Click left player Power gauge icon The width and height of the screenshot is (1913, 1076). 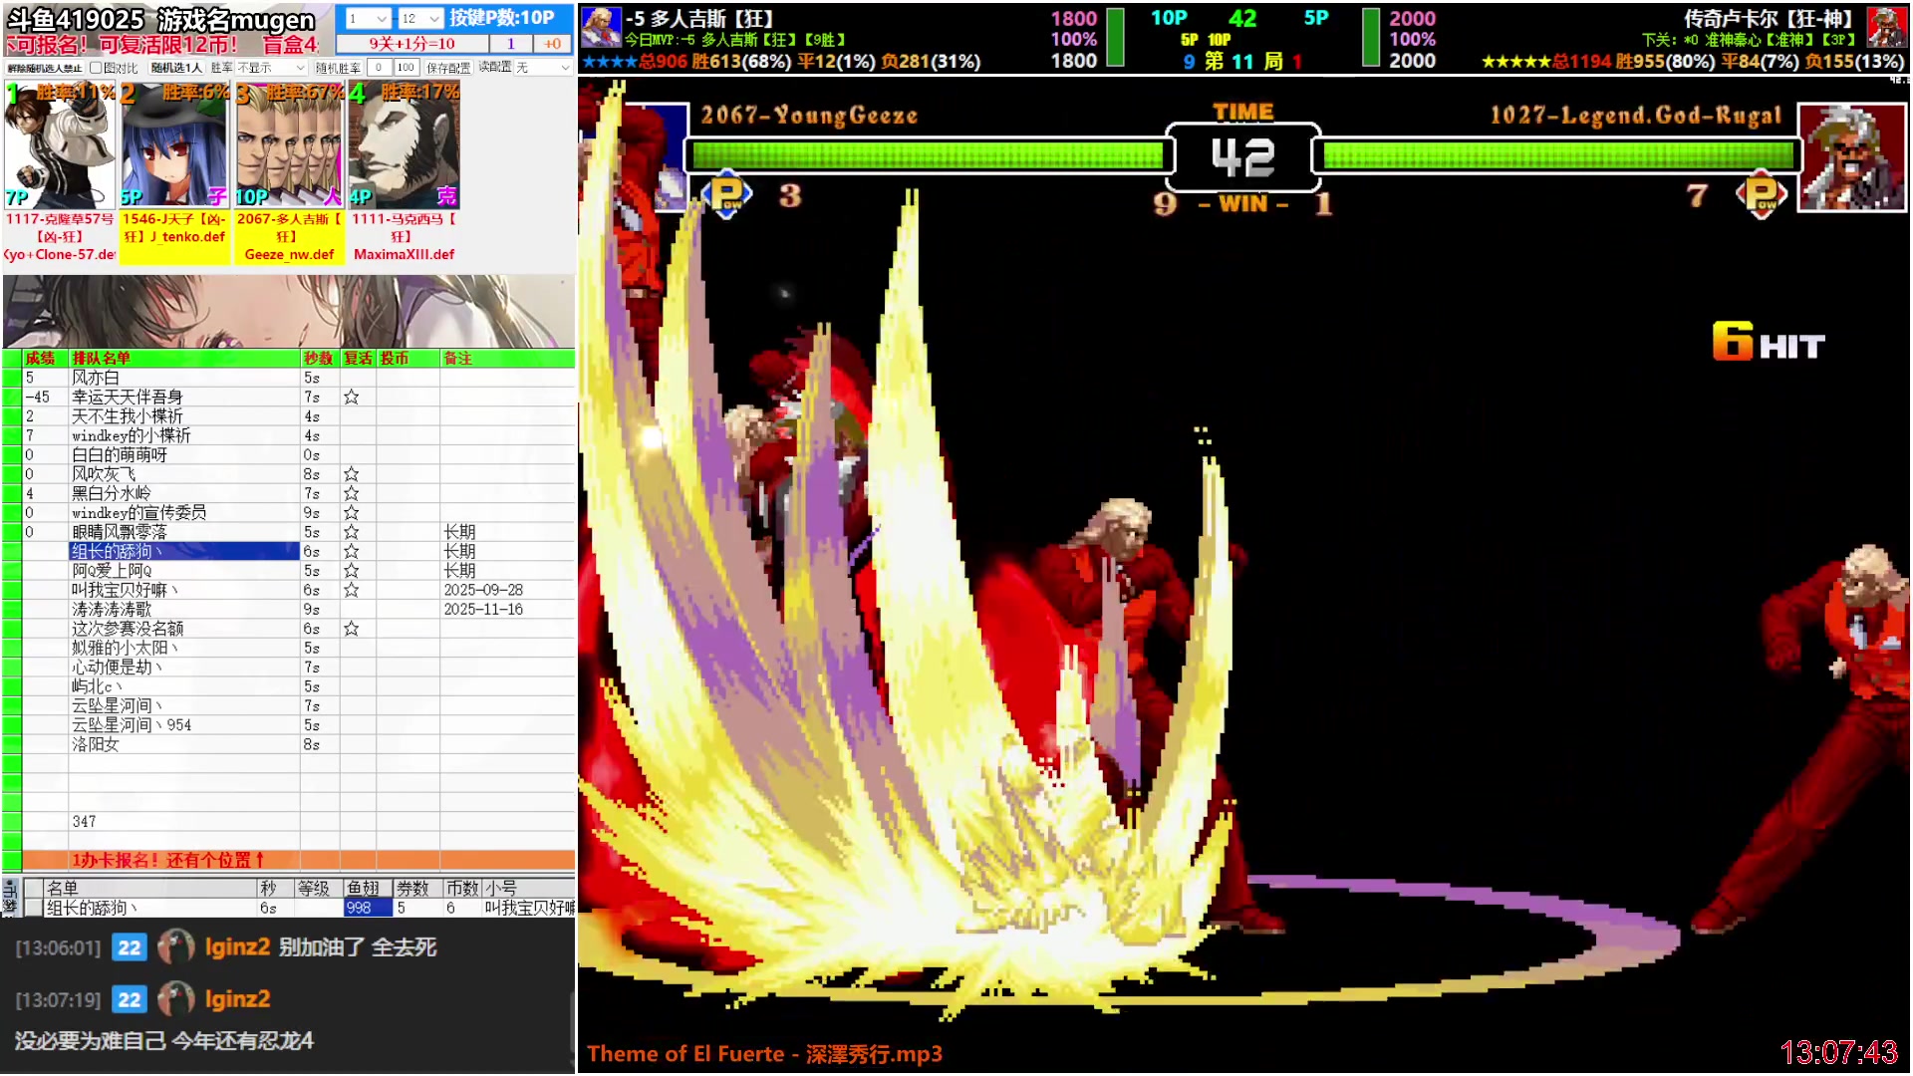[x=727, y=194]
